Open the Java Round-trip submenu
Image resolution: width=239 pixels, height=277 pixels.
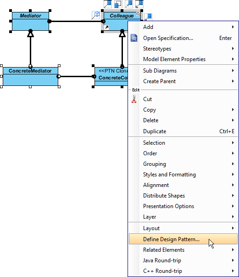(x=183, y=260)
